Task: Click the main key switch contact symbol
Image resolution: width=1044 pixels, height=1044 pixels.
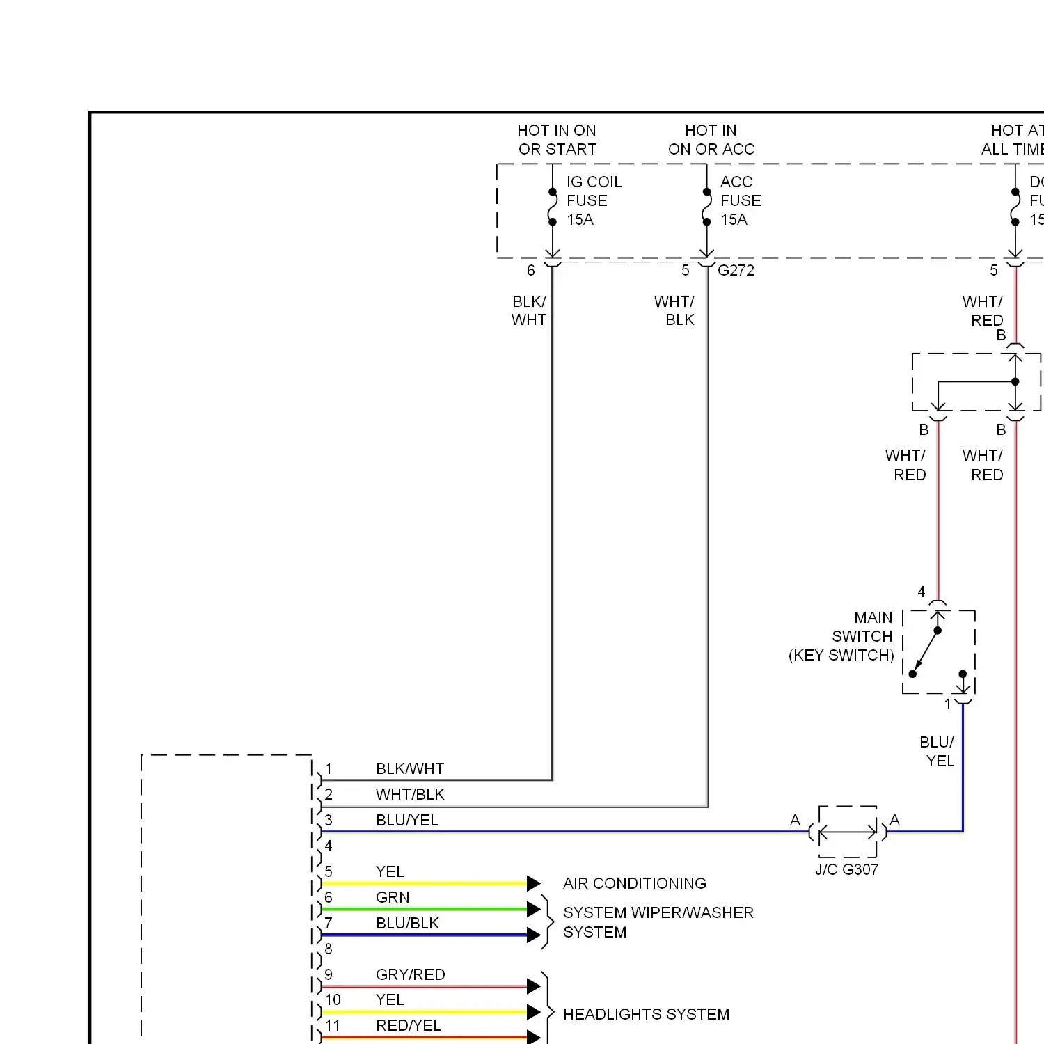Action: coord(938,652)
